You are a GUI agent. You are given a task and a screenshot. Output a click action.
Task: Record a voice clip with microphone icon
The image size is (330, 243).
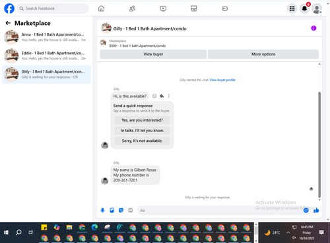[102, 211]
